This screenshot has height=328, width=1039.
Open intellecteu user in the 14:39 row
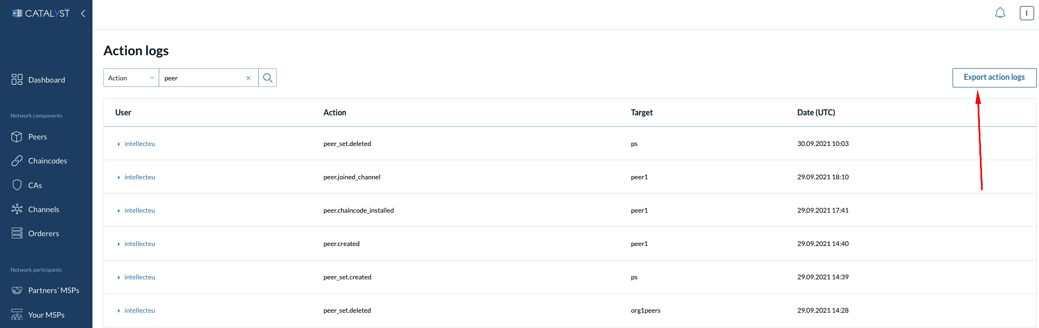140,277
